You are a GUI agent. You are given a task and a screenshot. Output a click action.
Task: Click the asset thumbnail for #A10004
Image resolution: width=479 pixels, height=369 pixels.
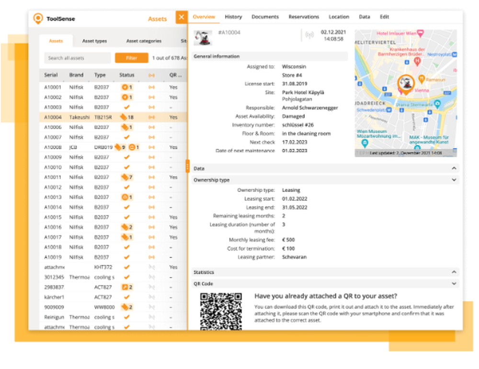pyautogui.click(x=203, y=38)
